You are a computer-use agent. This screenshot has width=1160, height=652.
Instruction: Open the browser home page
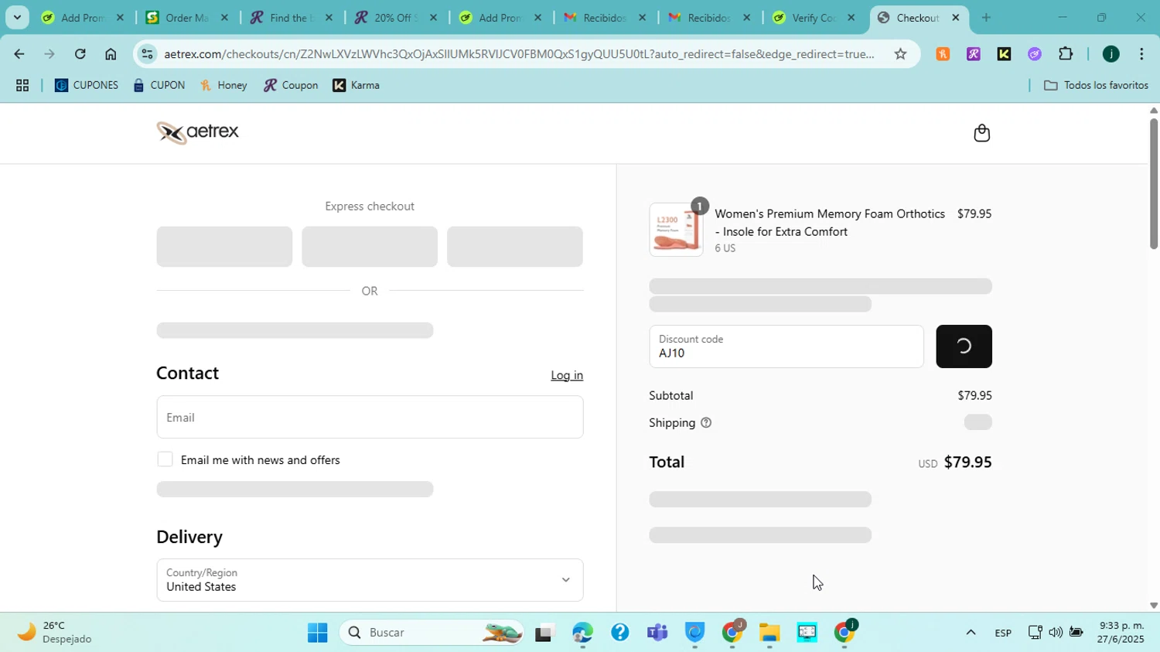coord(111,54)
